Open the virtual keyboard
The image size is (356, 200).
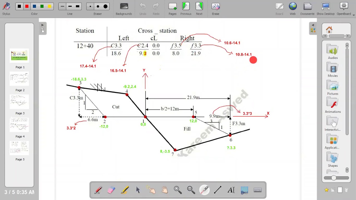tap(258, 190)
